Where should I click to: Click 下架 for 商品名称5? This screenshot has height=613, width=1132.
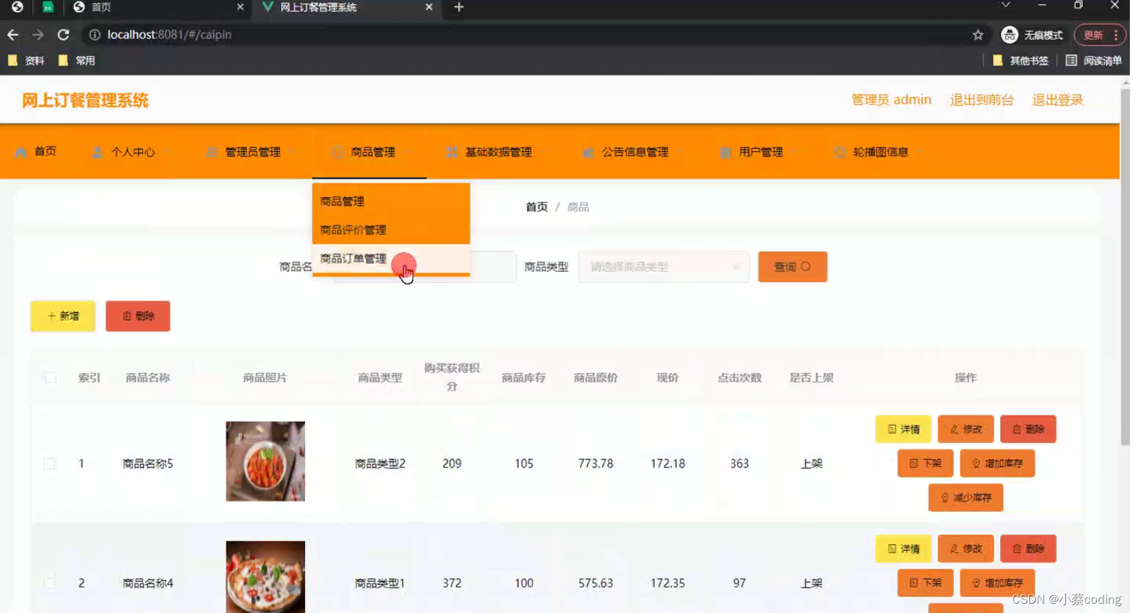925,463
